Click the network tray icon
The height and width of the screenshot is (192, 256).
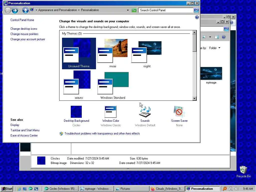click(230, 189)
